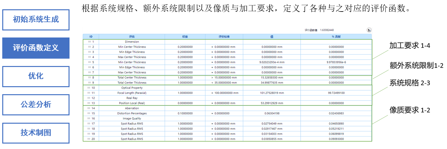447x149 pixels.
Task: Click drag handle icon of row 8
Action: coord(89,78)
